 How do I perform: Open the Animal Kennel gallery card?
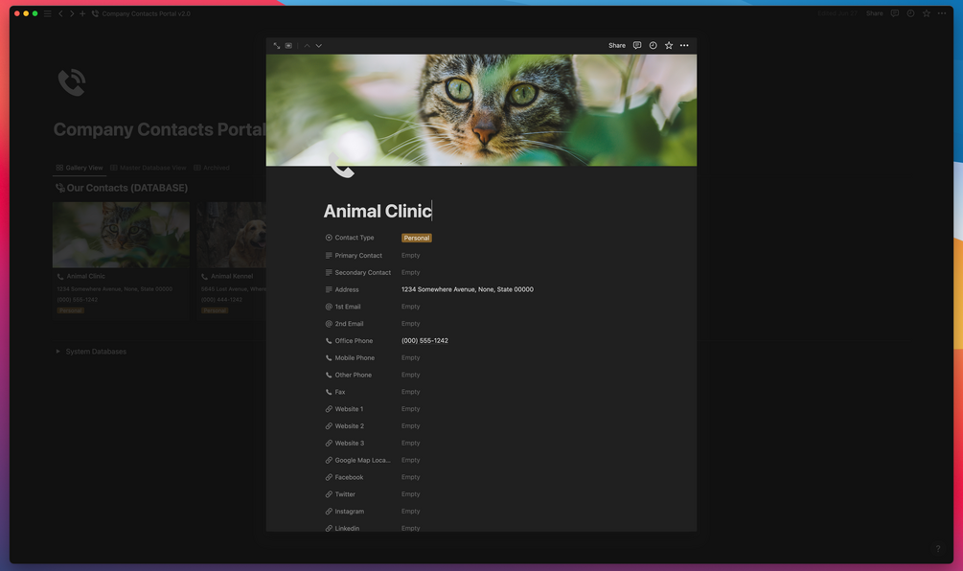point(232,261)
